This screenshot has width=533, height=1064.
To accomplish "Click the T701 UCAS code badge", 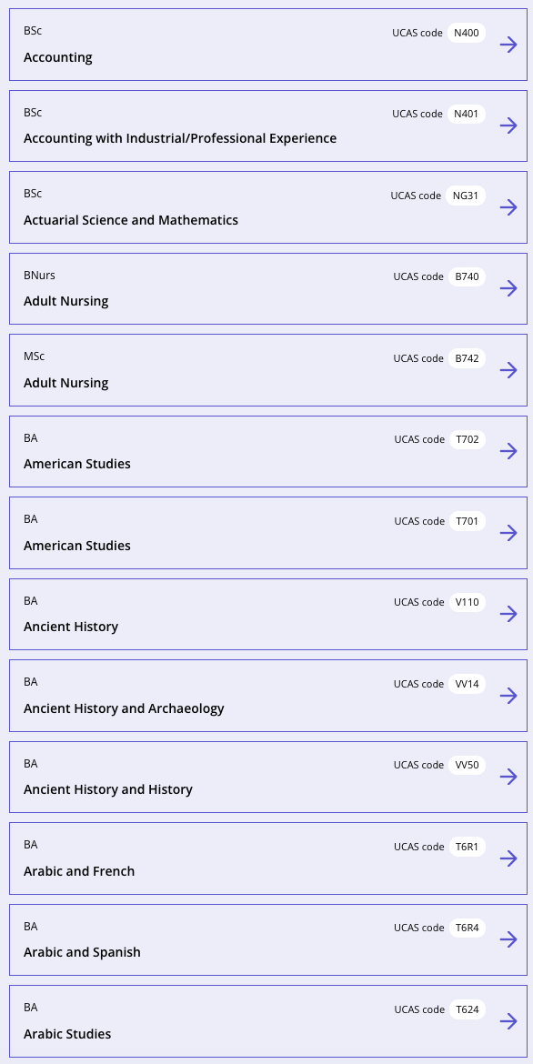I will coord(468,521).
